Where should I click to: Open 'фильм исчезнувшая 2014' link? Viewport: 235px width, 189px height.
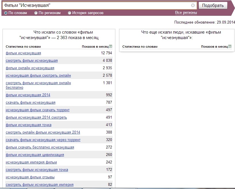(x=28, y=95)
